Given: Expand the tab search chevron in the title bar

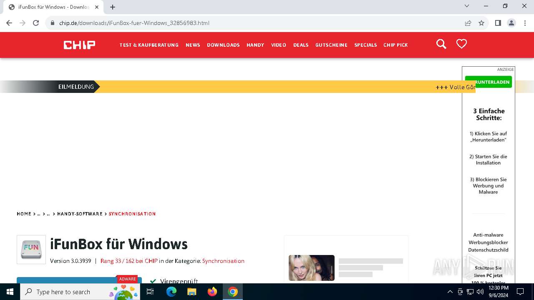Looking at the screenshot, I should [x=467, y=6].
